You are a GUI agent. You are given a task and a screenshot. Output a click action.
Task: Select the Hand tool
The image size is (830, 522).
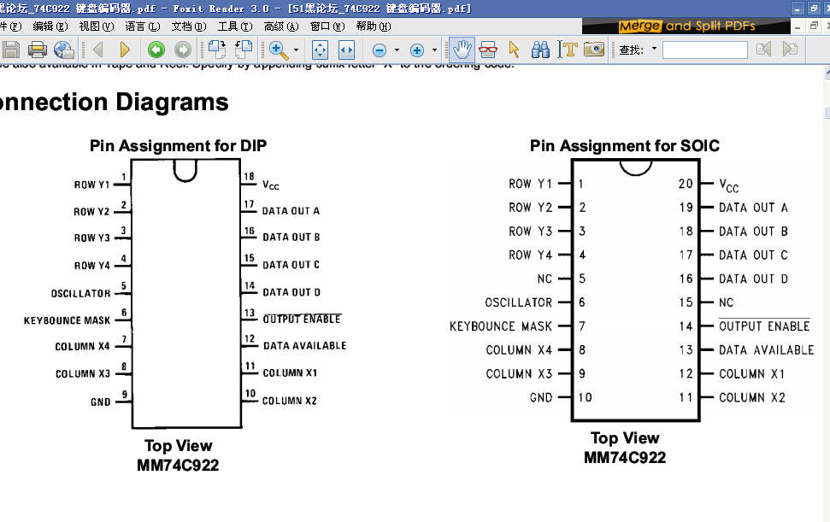462,50
